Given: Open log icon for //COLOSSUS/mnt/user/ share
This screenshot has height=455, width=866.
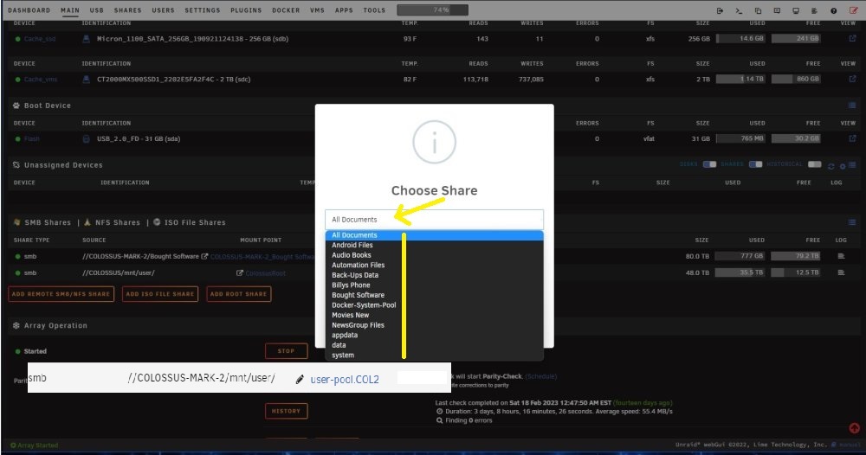Looking at the screenshot, I should coord(841,272).
